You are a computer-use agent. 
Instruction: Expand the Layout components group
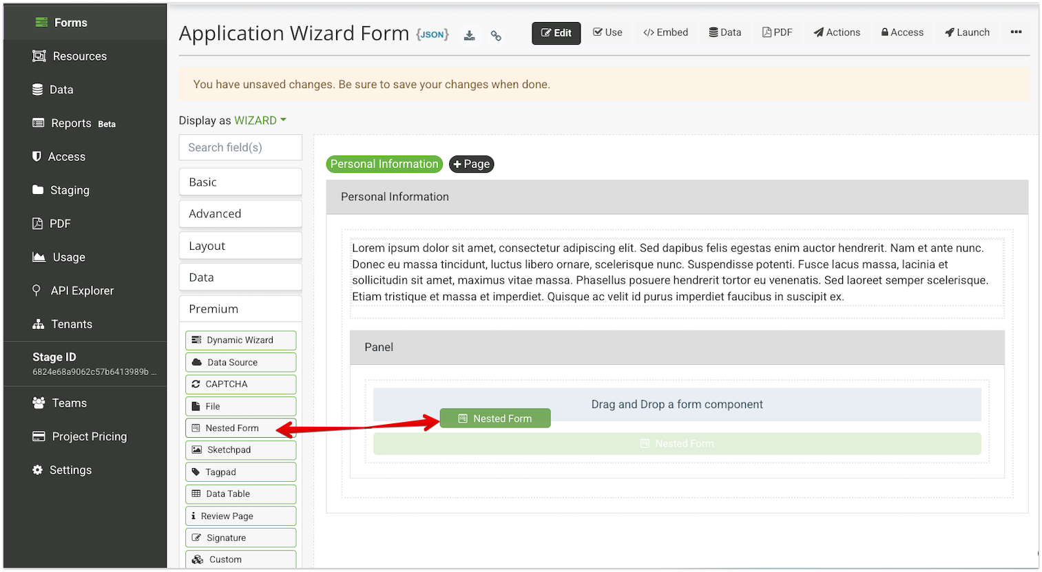click(240, 246)
